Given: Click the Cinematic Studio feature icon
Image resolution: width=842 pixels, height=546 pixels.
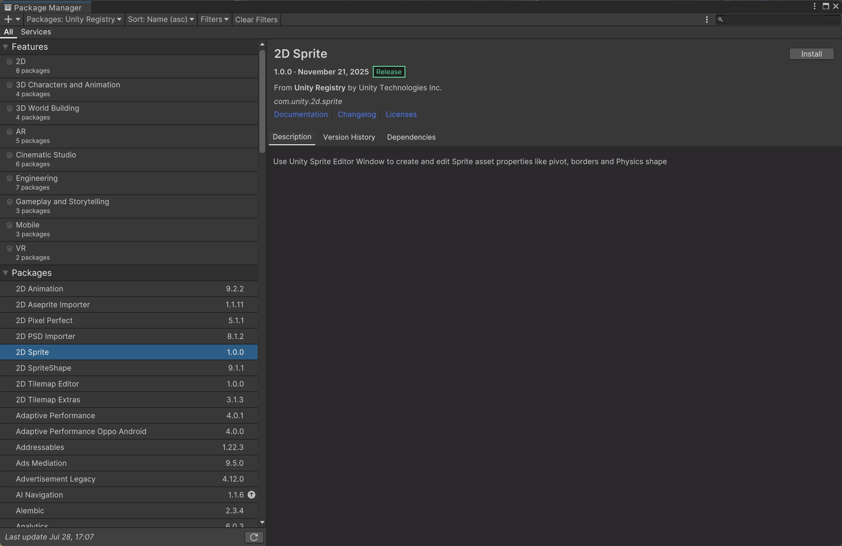Looking at the screenshot, I should [x=9, y=155].
